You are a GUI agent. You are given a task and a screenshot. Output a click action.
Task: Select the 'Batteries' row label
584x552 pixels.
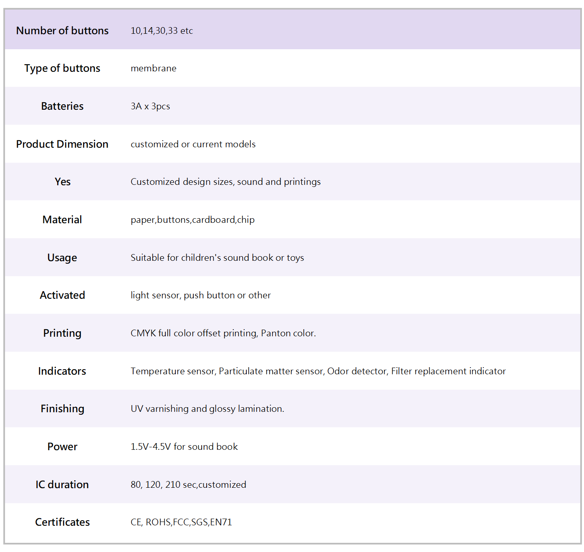point(62,106)
